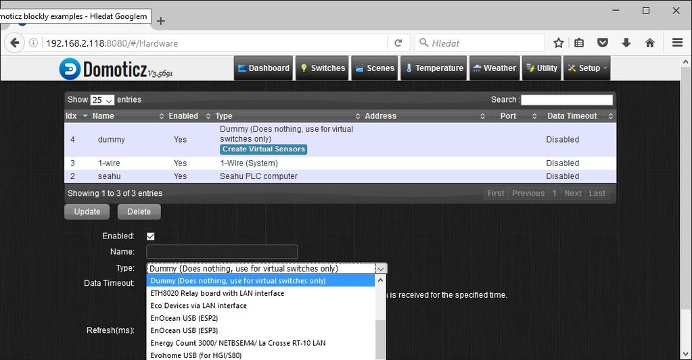
Task: Choose Dummy (Does nothing) option in list
Action: 260,281
